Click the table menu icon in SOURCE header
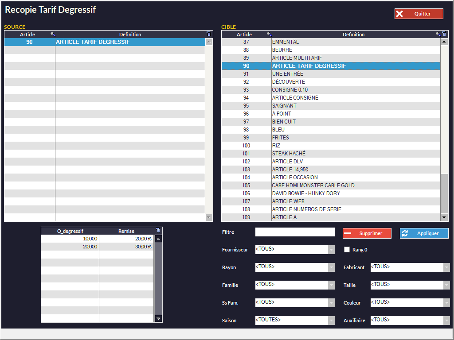454x340 pixels. [209, 34]
